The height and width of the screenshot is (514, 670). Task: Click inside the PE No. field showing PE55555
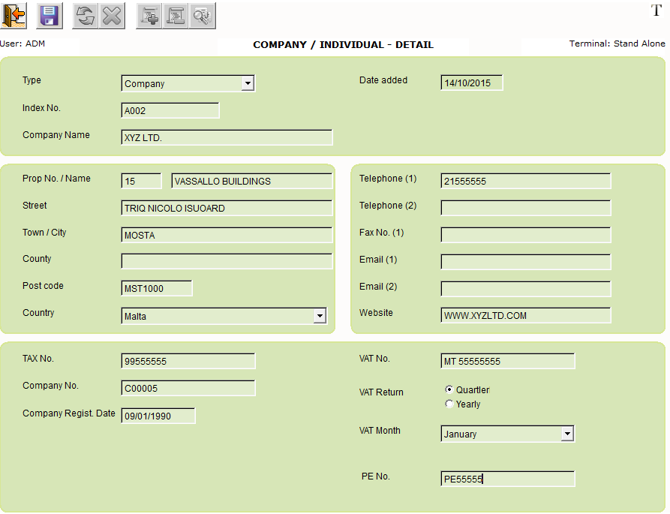pyautogui.click(x=507, y=479)
